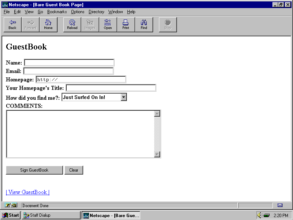Open the Bookmarks menu

pos(57,12)
